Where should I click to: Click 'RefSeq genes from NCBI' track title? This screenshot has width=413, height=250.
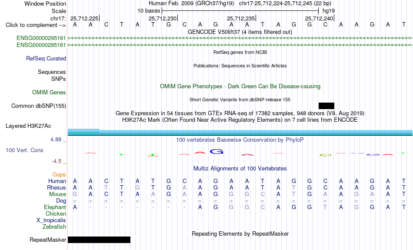click(x=240, y=52)
